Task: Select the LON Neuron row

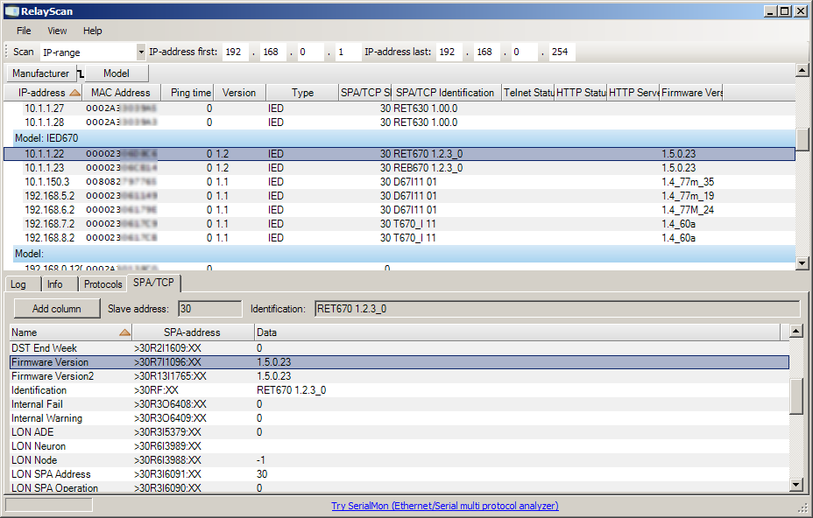Action: (x=399, y=446)
